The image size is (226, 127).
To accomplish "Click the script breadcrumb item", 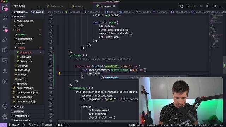I will point(112,12).
